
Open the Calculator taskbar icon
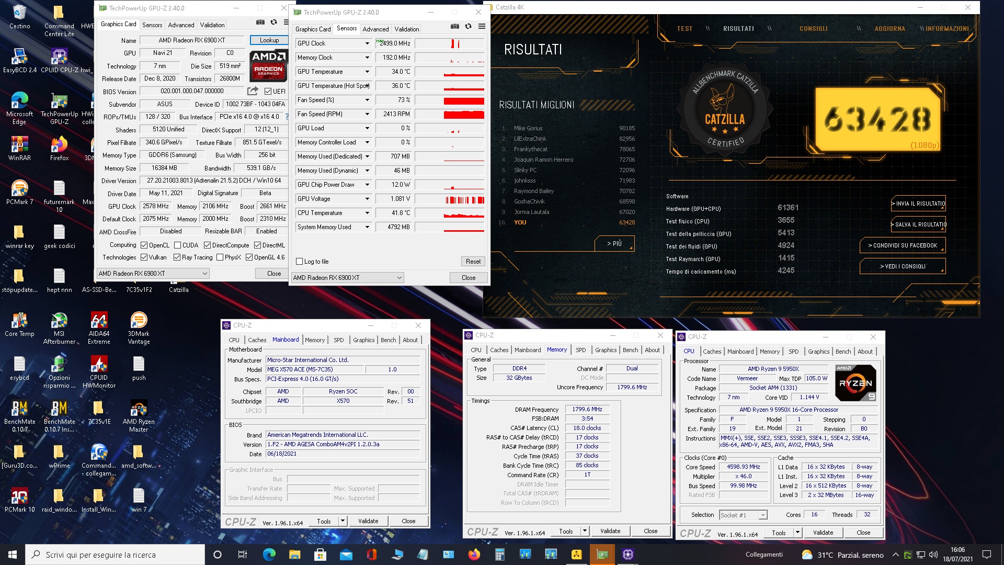(499, 555)
